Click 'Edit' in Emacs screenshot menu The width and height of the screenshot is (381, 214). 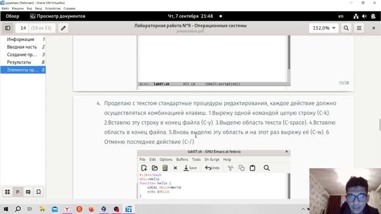(x=152, y=160)
